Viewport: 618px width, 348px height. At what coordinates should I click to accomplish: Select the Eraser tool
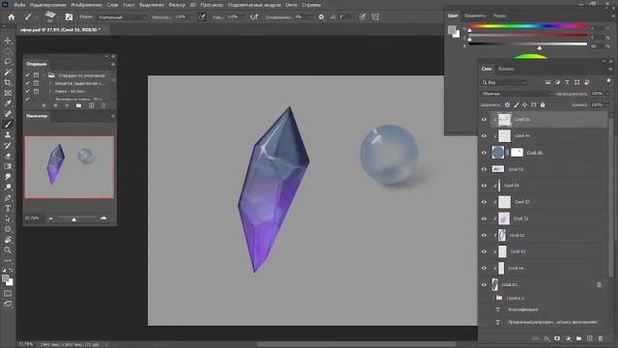8,156
